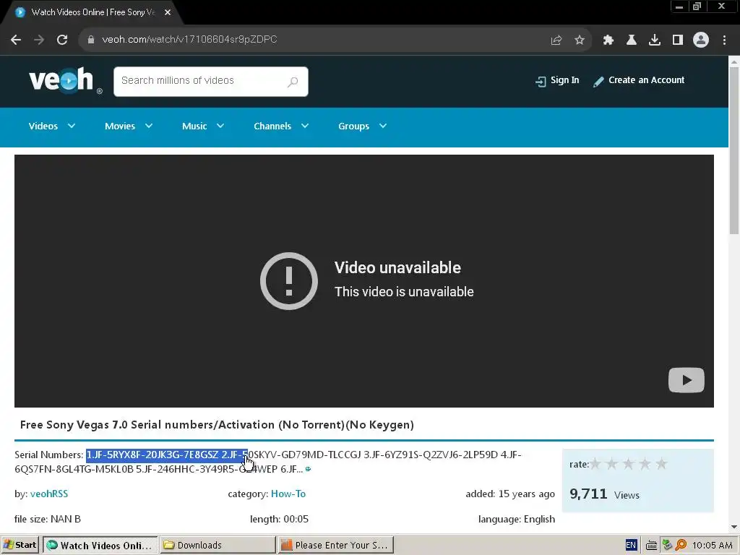Toggle the browser side panel
Viewport: 740px width, 555px height.
(x=678, y=40)
